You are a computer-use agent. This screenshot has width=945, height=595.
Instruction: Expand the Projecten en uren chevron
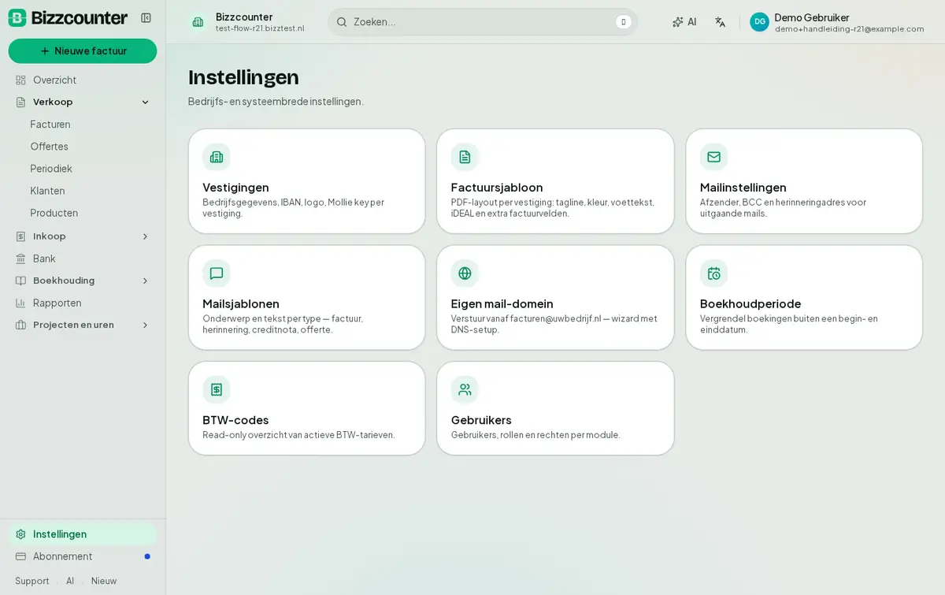(145, 325)
